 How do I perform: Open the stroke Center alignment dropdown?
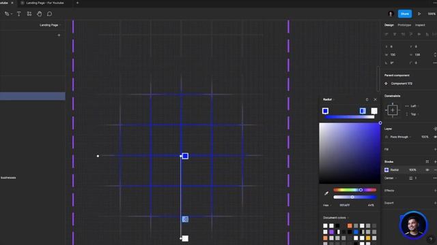coord(391,178)
